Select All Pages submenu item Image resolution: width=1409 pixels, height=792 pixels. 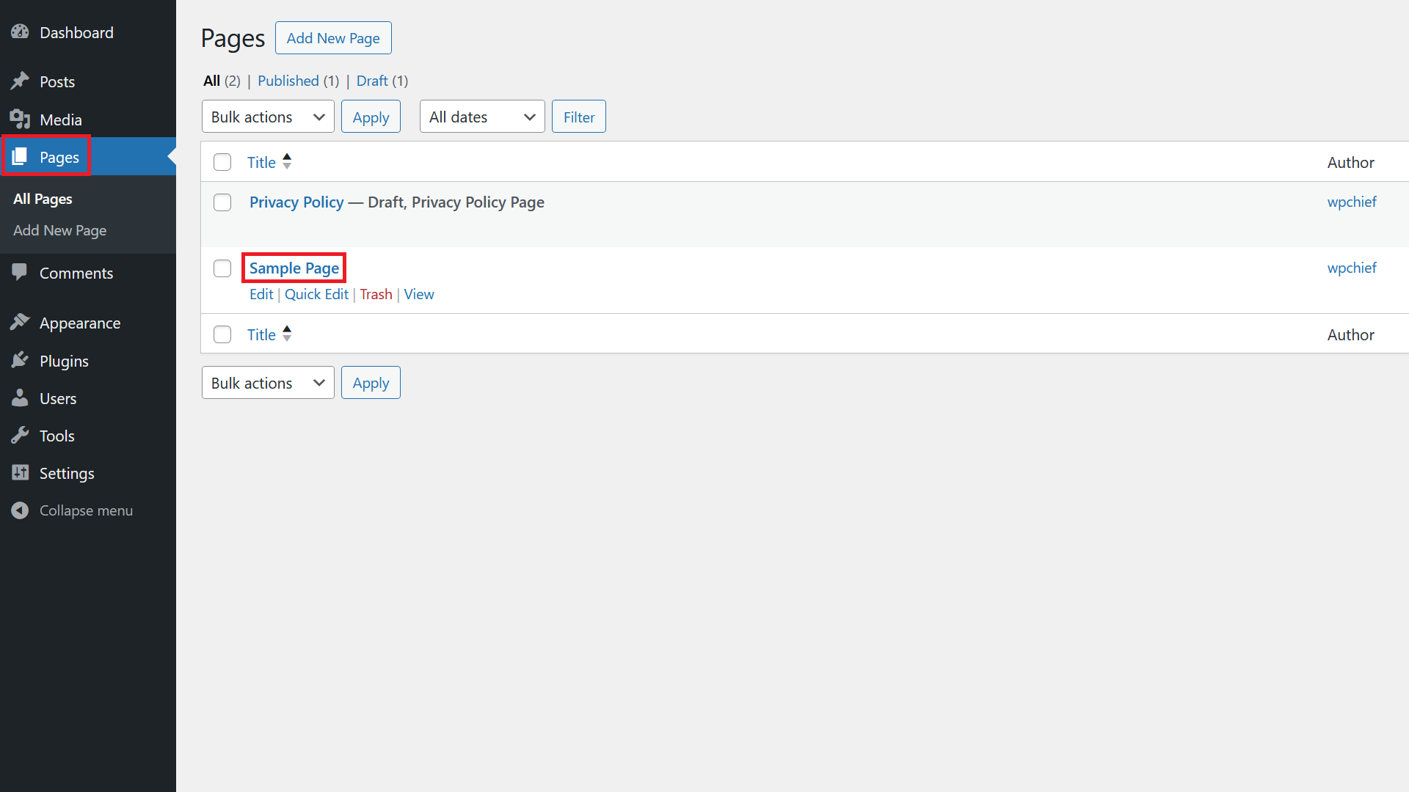(x=43, y=199)
